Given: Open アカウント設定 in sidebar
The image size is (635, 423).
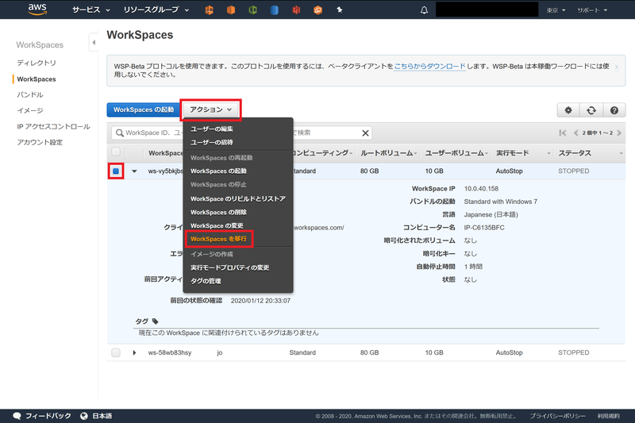Looking at the screenshot, I should [40, 143].
